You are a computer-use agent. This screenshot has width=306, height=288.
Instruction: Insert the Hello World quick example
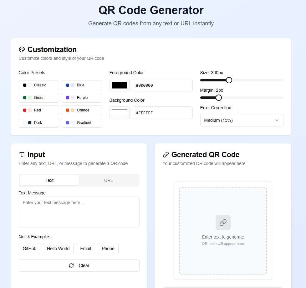pyautogui.click(x=58, y=249)
